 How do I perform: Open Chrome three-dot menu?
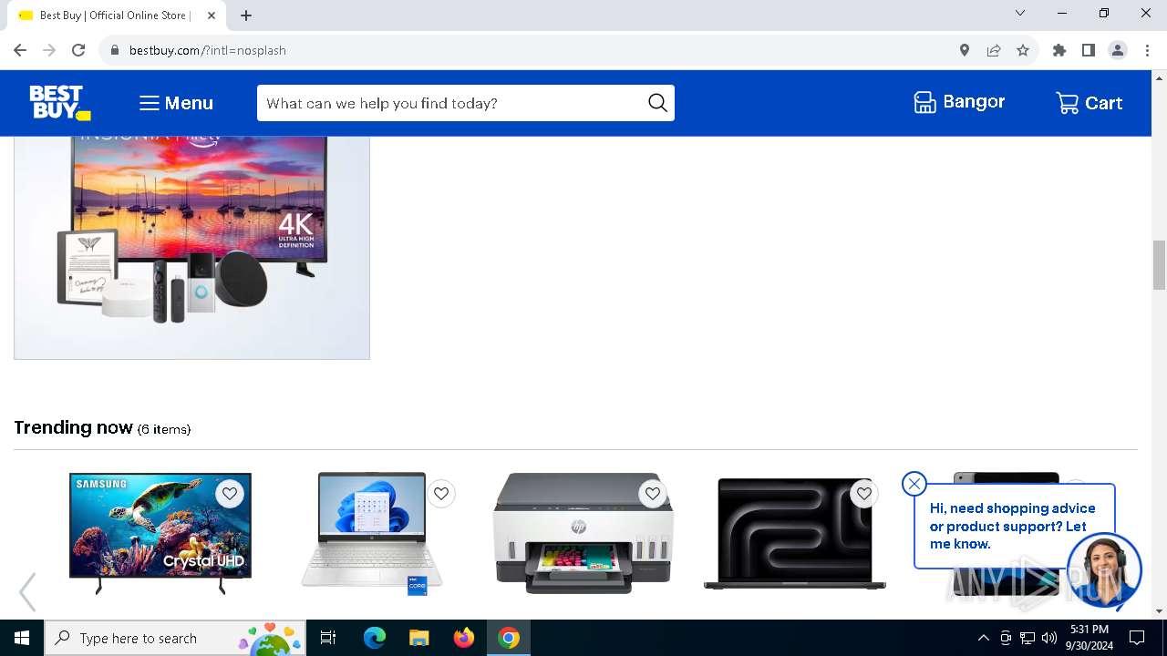click(1147, 50)
